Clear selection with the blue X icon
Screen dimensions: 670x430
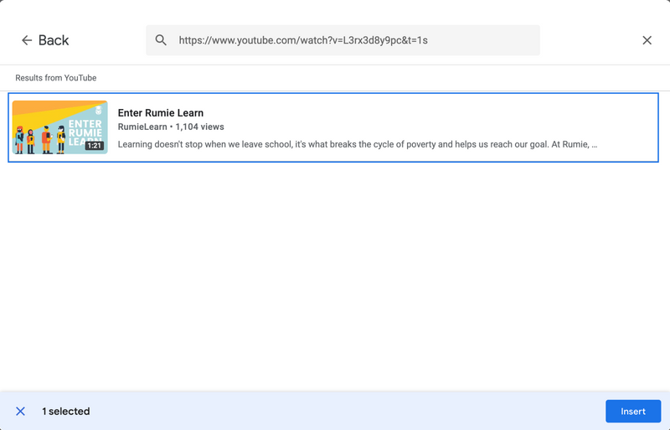click(20, 412)
